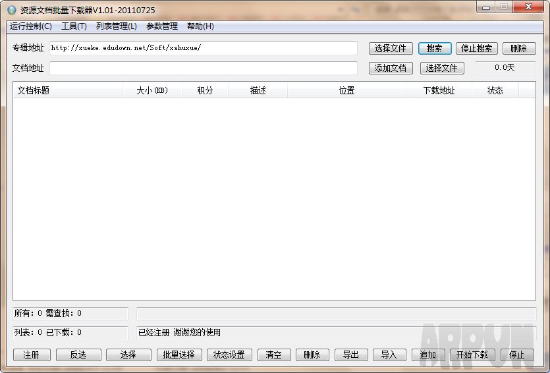
Task: Close the 资源文档批量下载器 window
Action: (528, 7)
